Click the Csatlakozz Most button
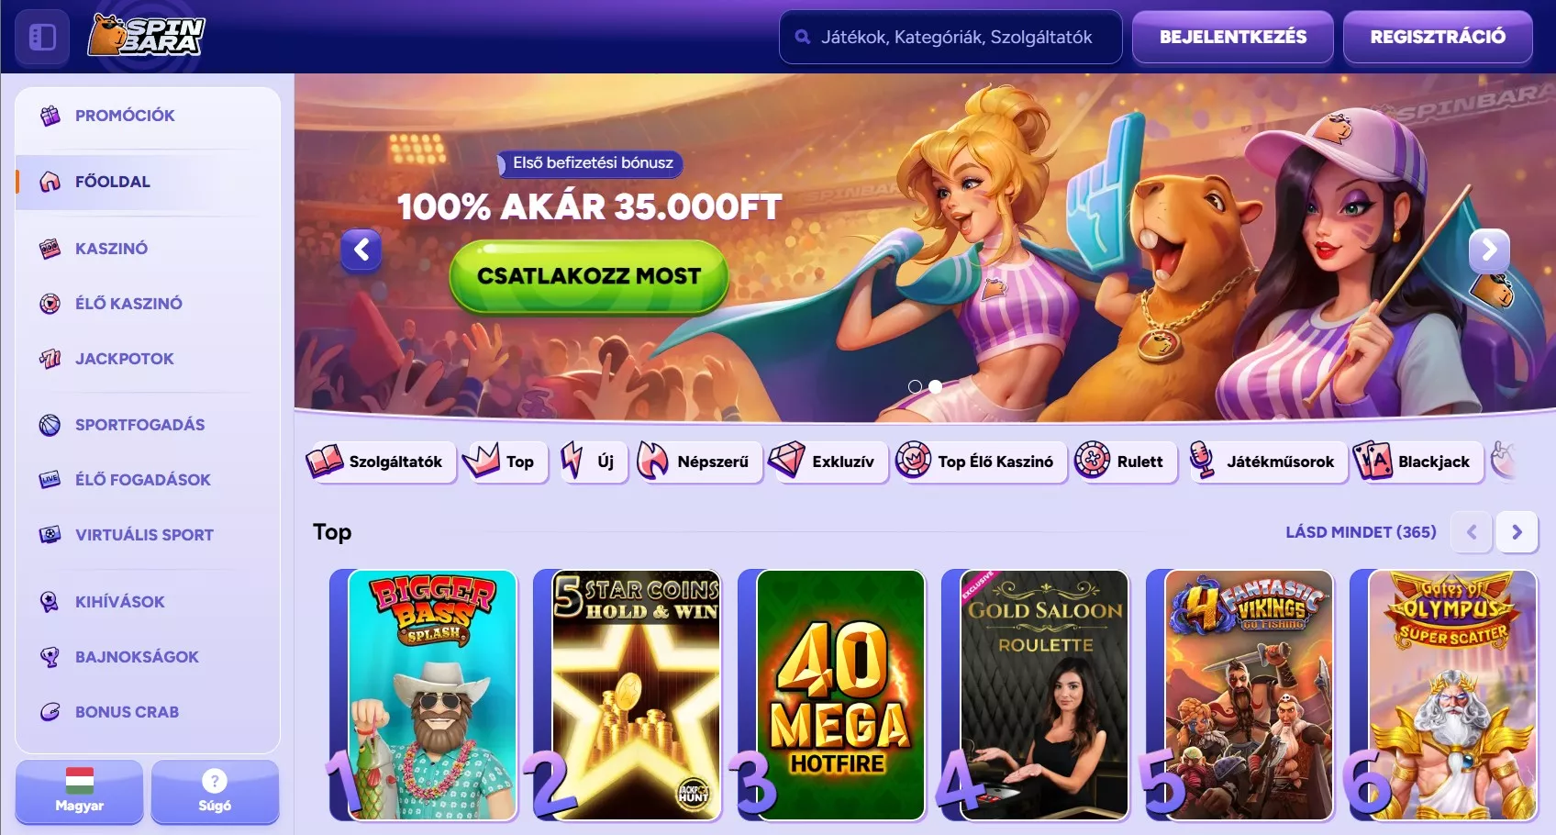1556x835 pixels. [589, 276]
